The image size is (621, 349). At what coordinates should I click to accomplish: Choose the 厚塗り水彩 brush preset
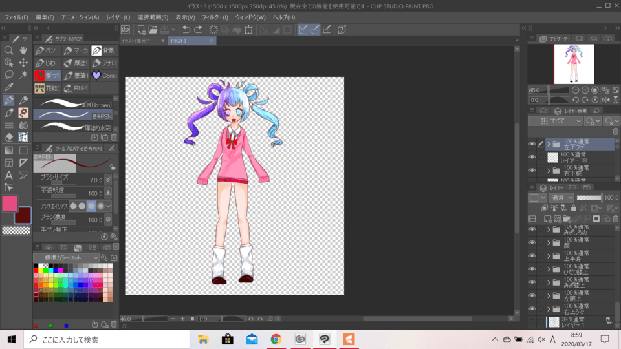click(x=73, y=127)
